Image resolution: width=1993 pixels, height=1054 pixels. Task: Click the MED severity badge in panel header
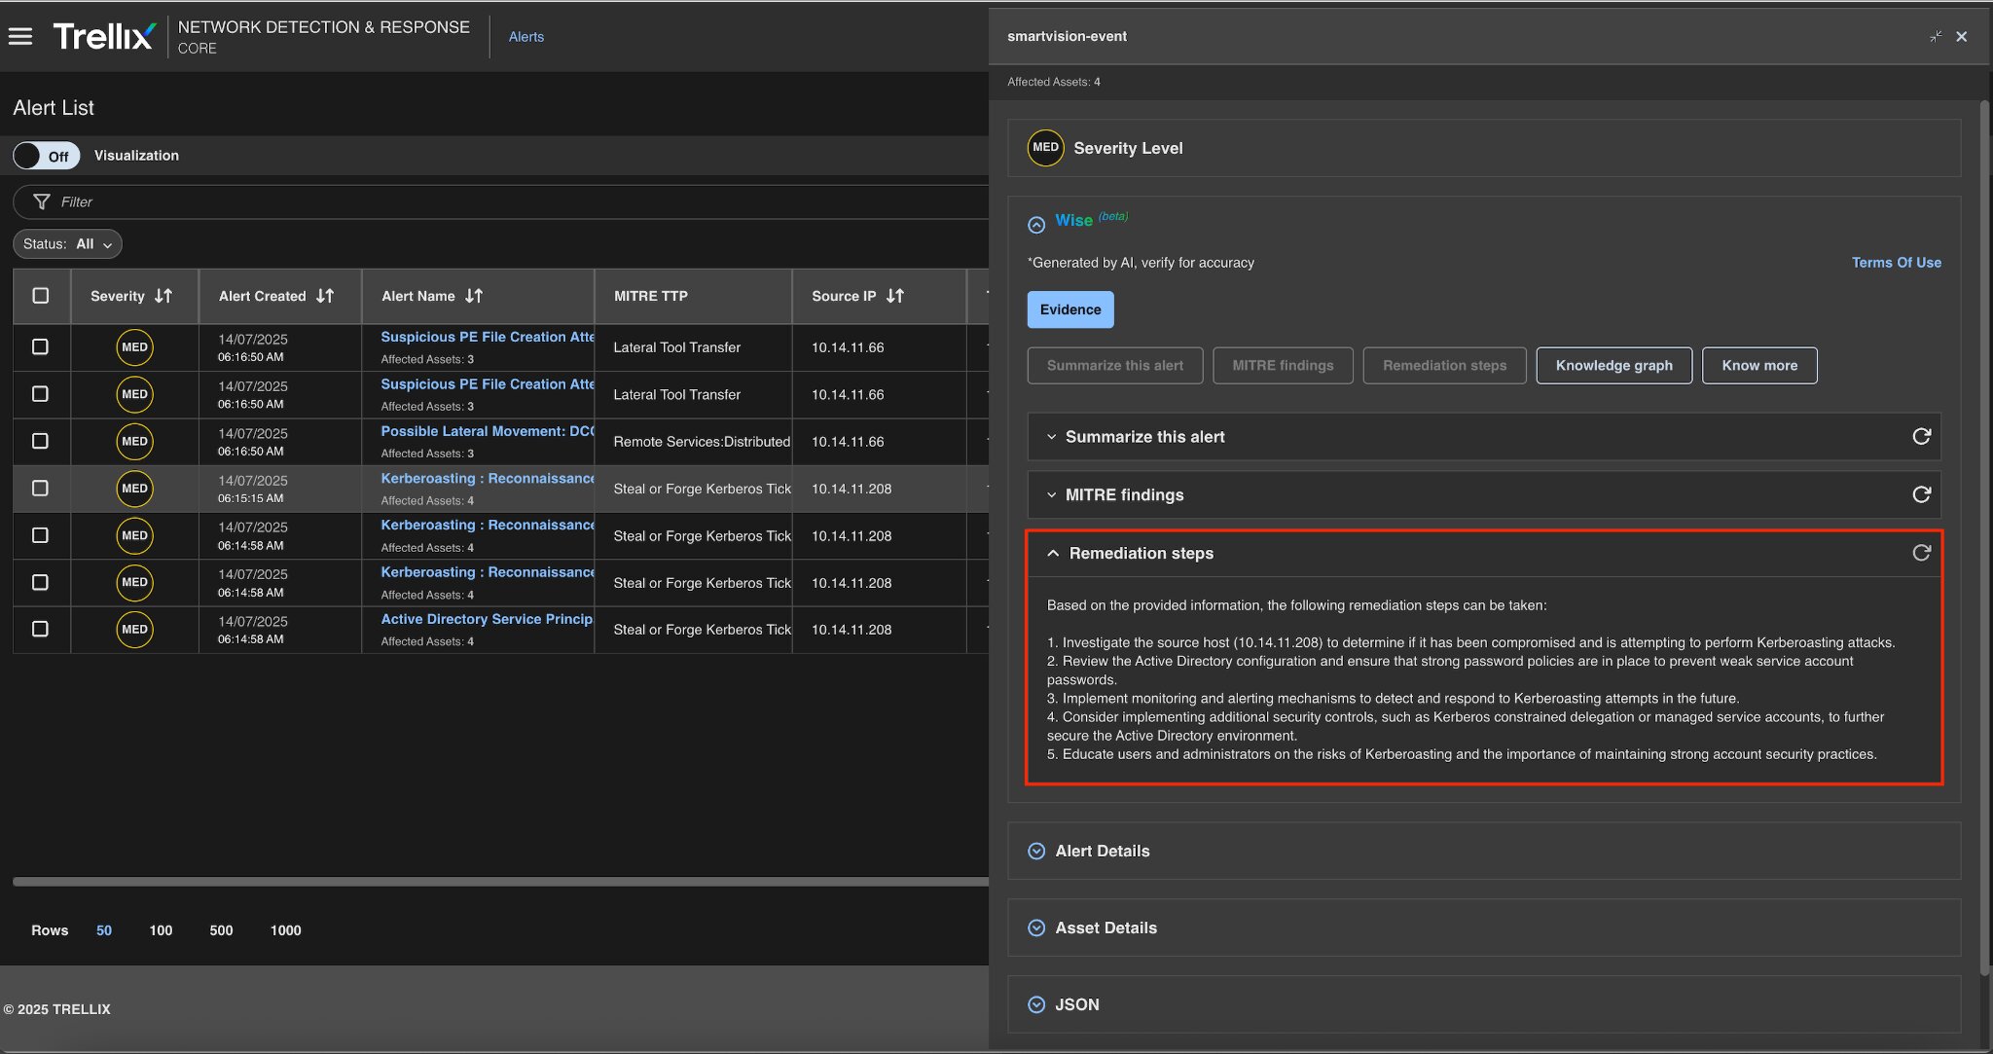pos(1045,148)
